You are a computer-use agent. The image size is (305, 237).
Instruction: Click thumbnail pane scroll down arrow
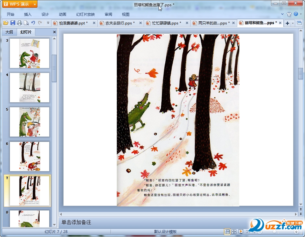54,225
